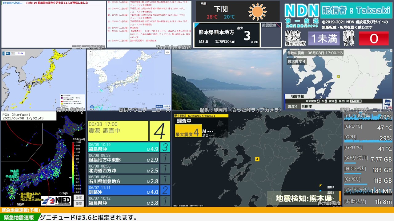Click the back arrow on JMA warning map
The image size is (394, 221).
4,53
